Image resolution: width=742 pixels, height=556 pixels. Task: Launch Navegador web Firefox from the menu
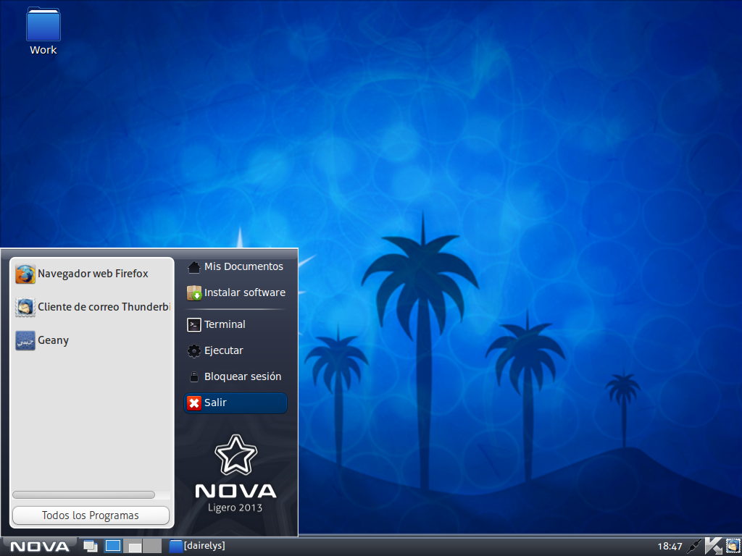tap(92, 274)
